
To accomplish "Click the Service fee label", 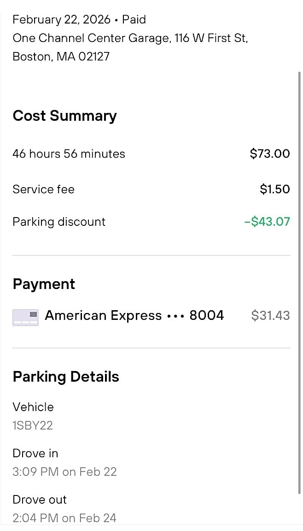I will (x=43, y=189).
